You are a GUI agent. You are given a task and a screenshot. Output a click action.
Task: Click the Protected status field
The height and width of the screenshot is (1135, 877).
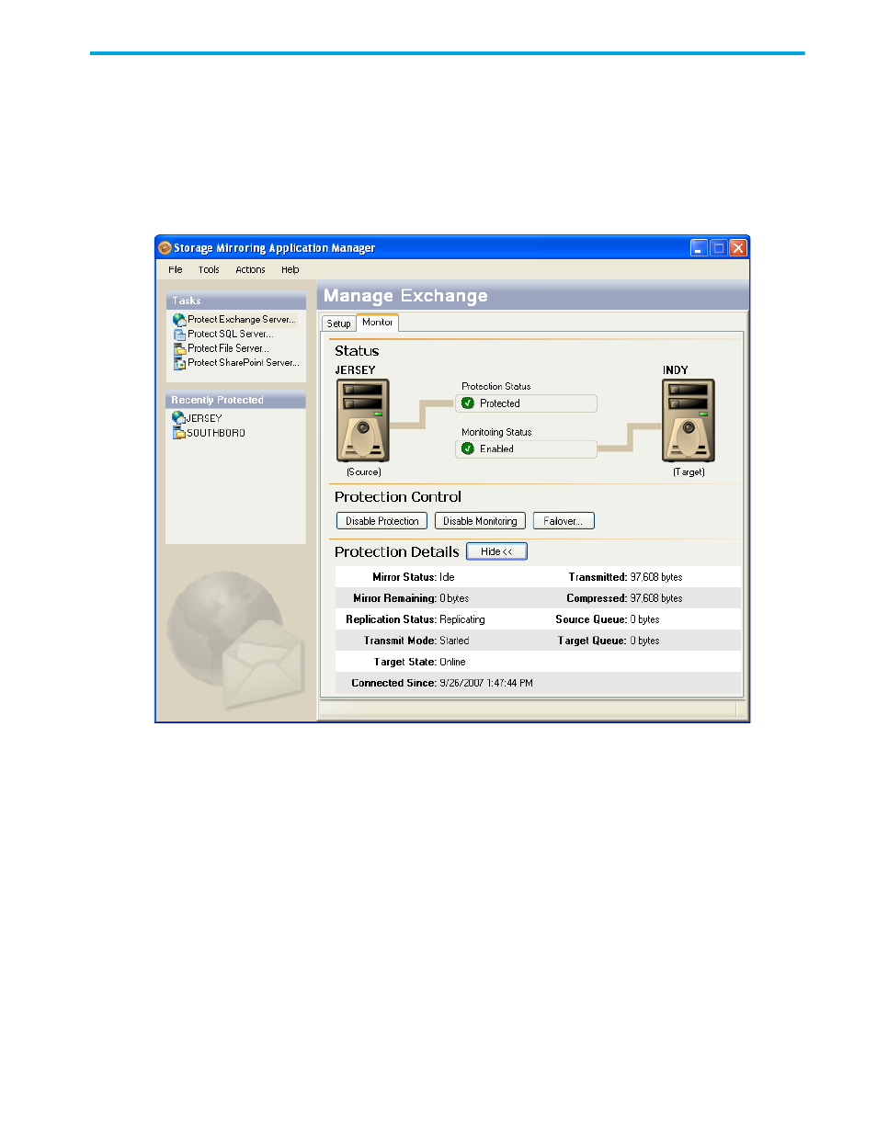(526, 403)
